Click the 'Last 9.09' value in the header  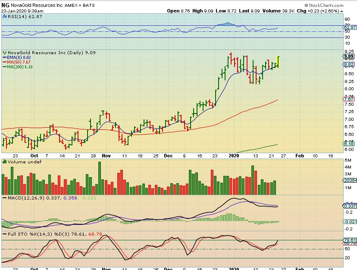tap(249, 11)
